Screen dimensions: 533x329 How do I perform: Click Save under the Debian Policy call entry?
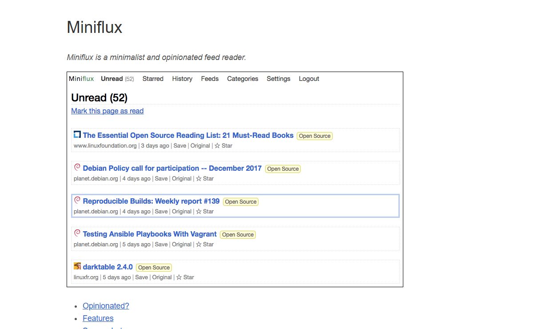[x=161, y=179]
